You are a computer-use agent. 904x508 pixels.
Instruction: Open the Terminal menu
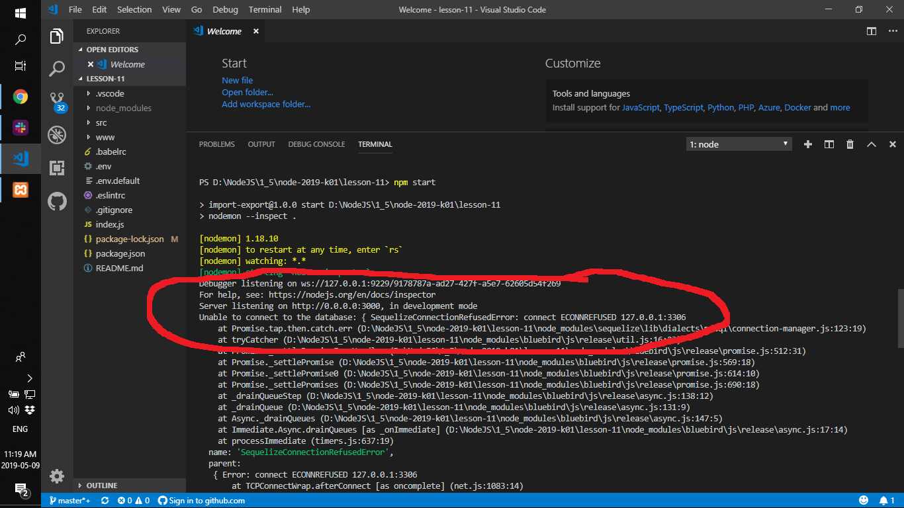[264, 10]
